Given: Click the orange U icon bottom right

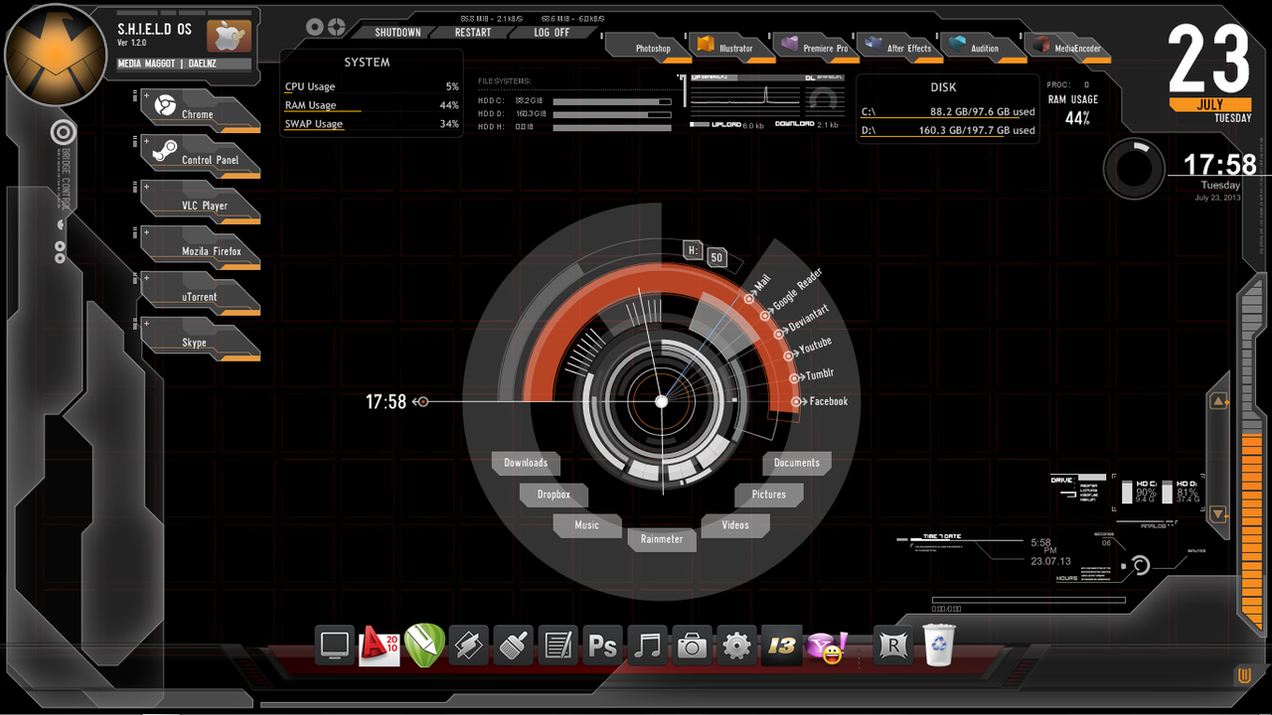Looking at the screenshot, I should [x=1244, y=676].
